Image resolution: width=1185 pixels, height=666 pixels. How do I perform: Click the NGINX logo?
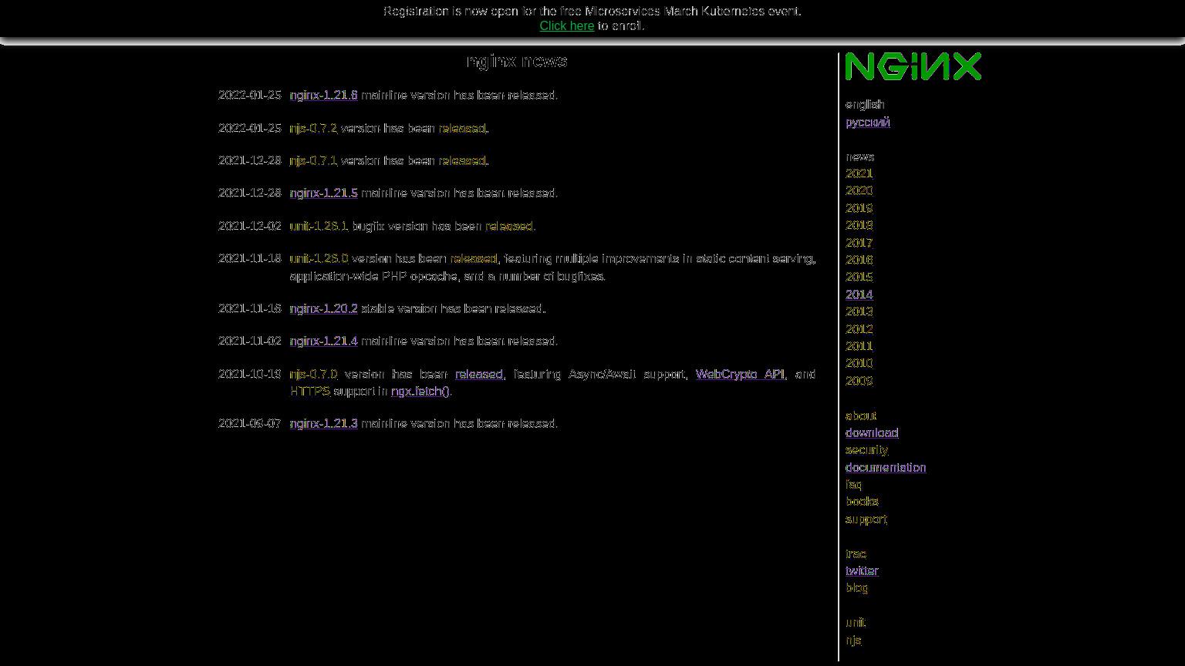(x=913, y=66)
